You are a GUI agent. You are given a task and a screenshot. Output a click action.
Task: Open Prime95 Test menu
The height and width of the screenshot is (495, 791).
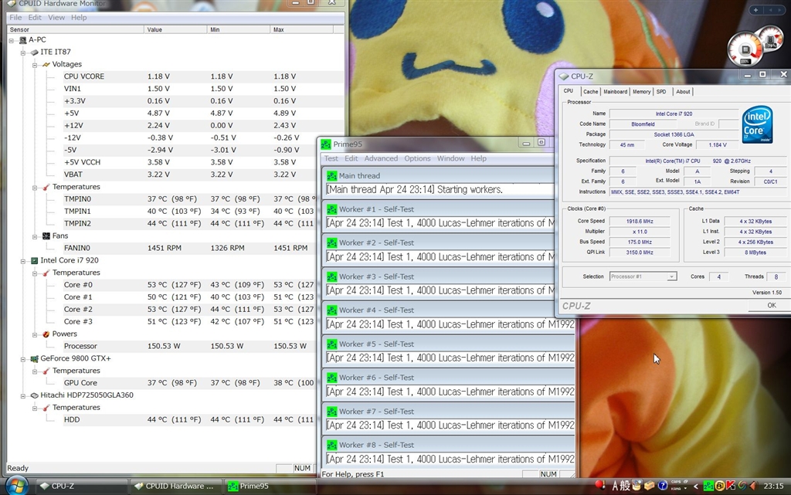(x=331, y=158)
